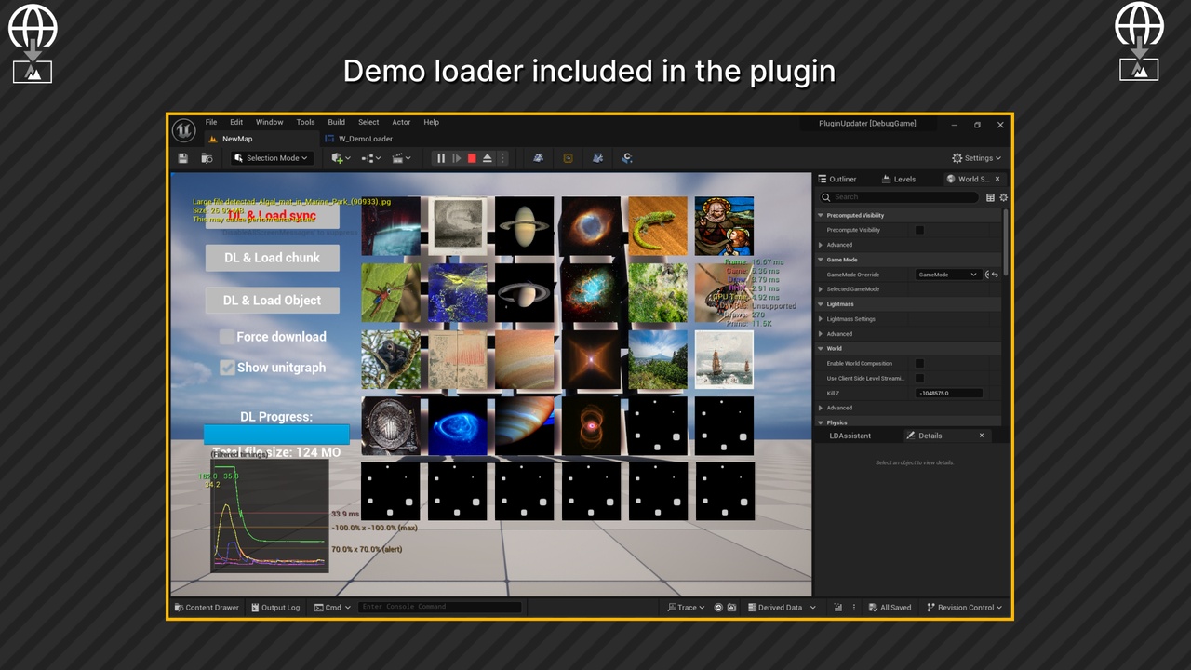The height and width of the screenshot is (670, 1191).
Task: Click the Unreal Engine logo icon
Action: point(183,129)
